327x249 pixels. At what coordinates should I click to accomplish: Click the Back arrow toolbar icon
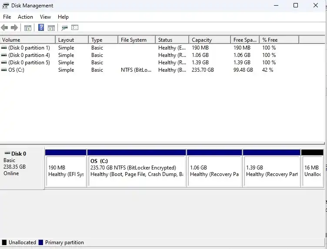click(4, 28)
